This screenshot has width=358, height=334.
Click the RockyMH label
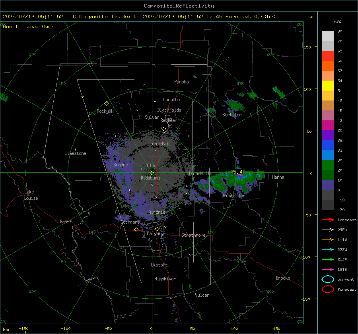[105, 111]
